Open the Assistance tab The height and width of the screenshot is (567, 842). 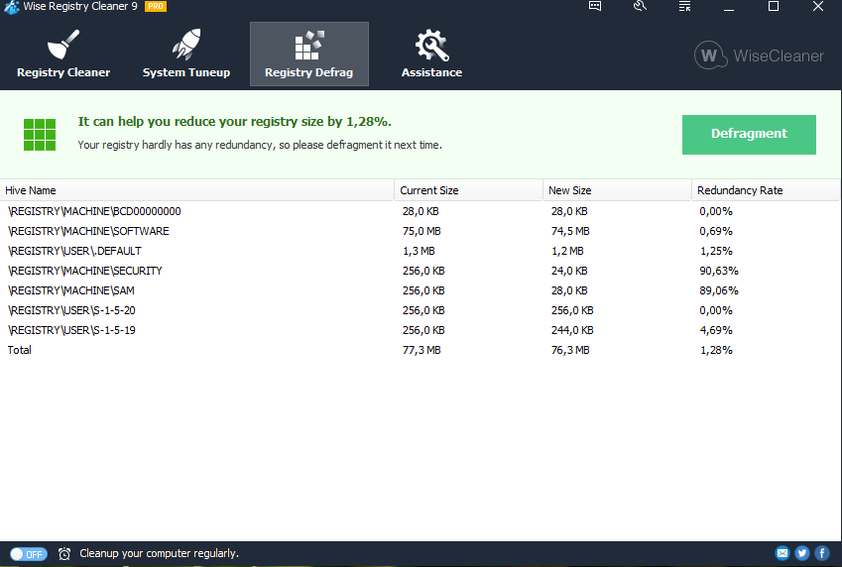coord(431,55)
